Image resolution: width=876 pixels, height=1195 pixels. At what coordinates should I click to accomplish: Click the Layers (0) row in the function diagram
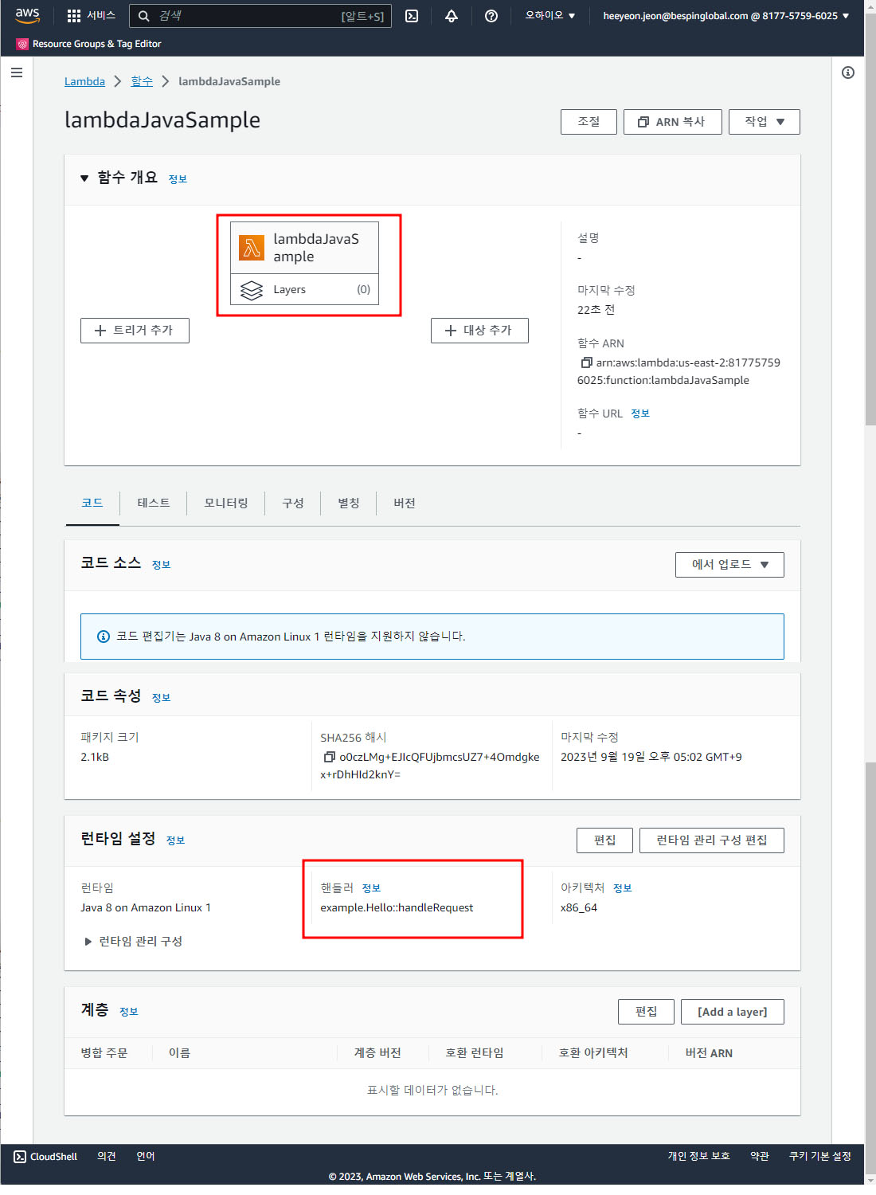(304, 290)
